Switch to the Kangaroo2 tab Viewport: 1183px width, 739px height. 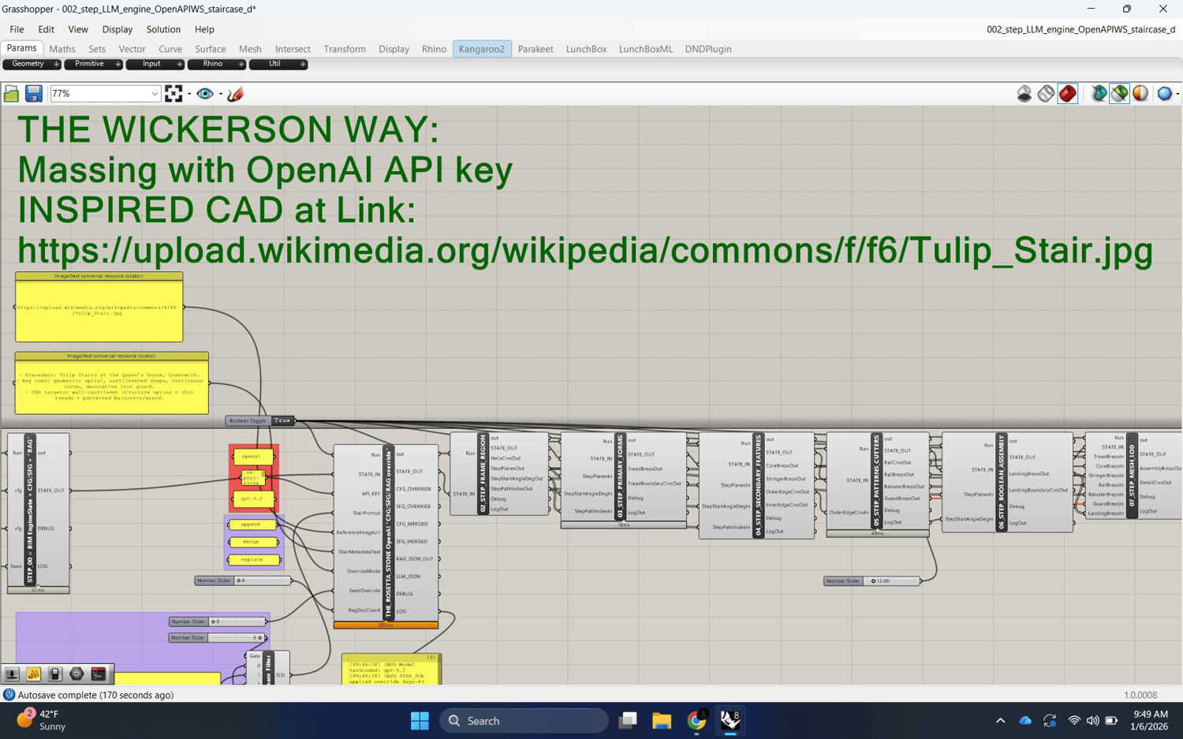coord(482,49)
